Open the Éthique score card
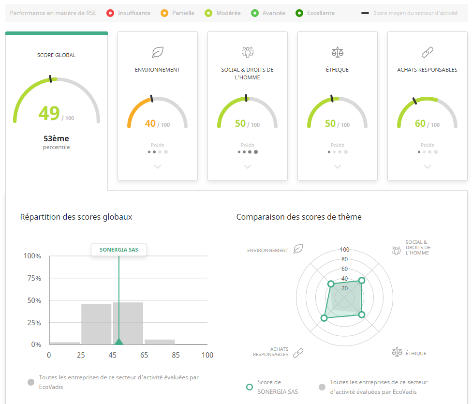The width and height of the screenshot is (473, 404). tap(337, 106)
